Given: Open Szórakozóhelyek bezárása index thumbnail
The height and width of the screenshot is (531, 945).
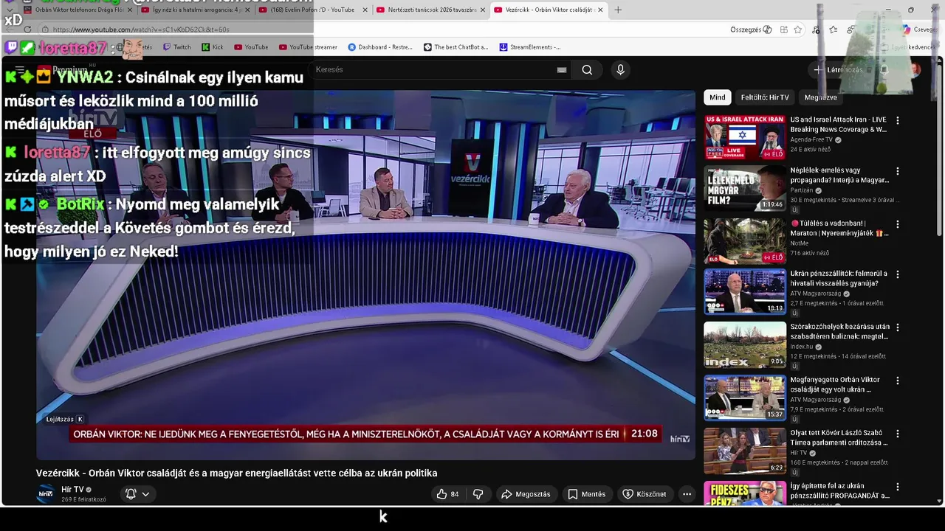Looking at the screenshot, I should pos(745,344).
